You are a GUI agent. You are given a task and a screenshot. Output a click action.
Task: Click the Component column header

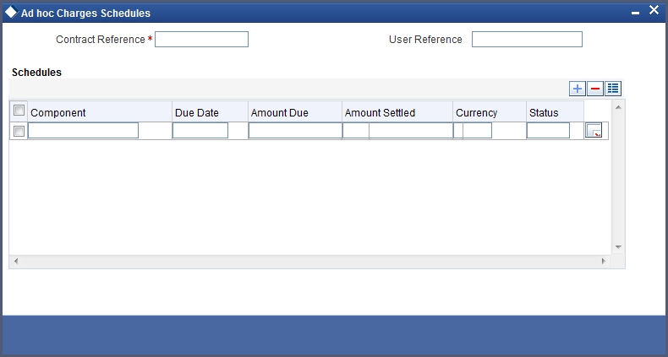pyautogui.click(x=100, y=112)
